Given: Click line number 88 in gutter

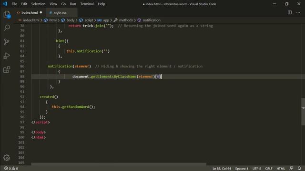Looking at the screenshot, I should pos(22,76).
